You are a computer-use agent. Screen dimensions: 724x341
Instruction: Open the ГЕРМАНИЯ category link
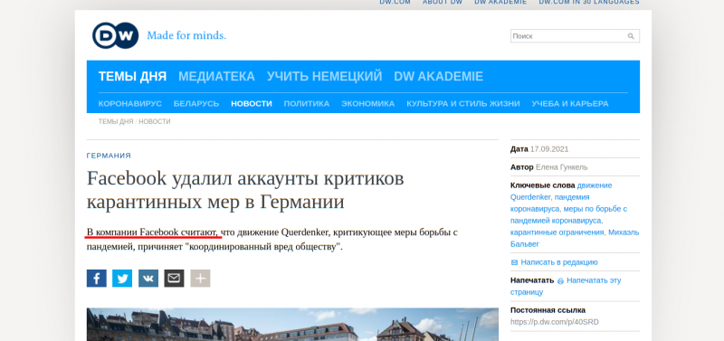point(109,156)
